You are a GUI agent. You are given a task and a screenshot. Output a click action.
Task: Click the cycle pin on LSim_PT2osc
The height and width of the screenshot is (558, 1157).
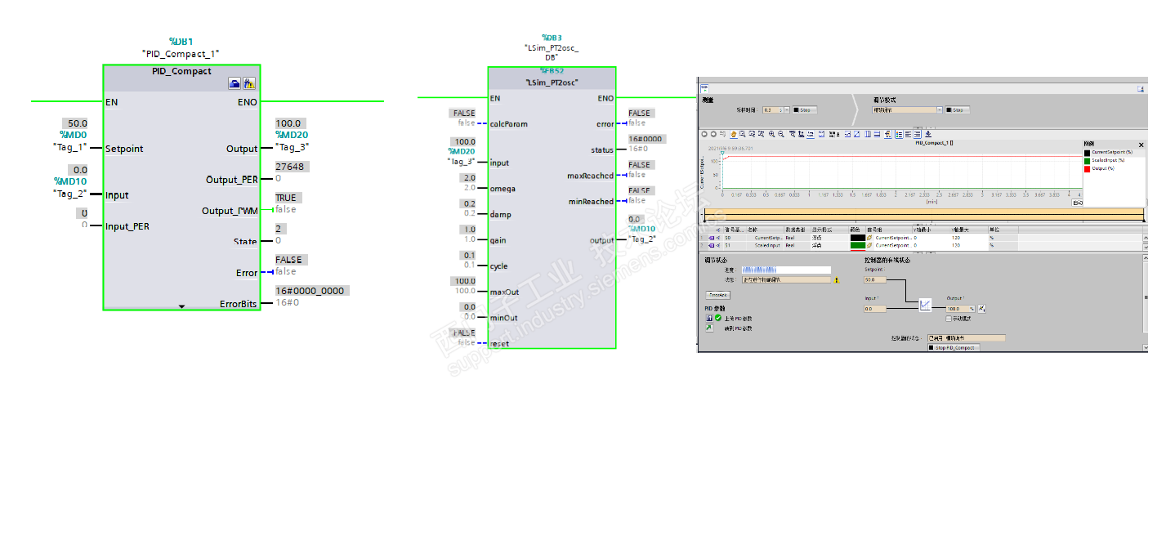[498, 266]
